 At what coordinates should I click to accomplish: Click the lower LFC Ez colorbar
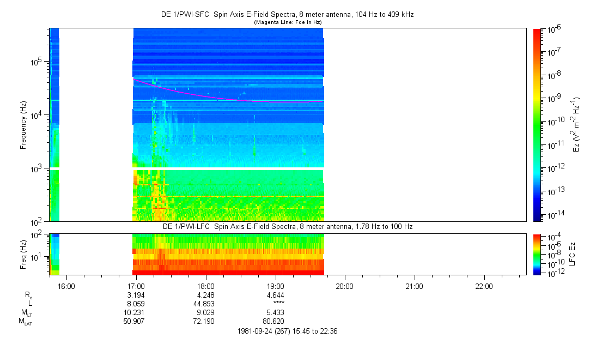click(x=537, y=254)
